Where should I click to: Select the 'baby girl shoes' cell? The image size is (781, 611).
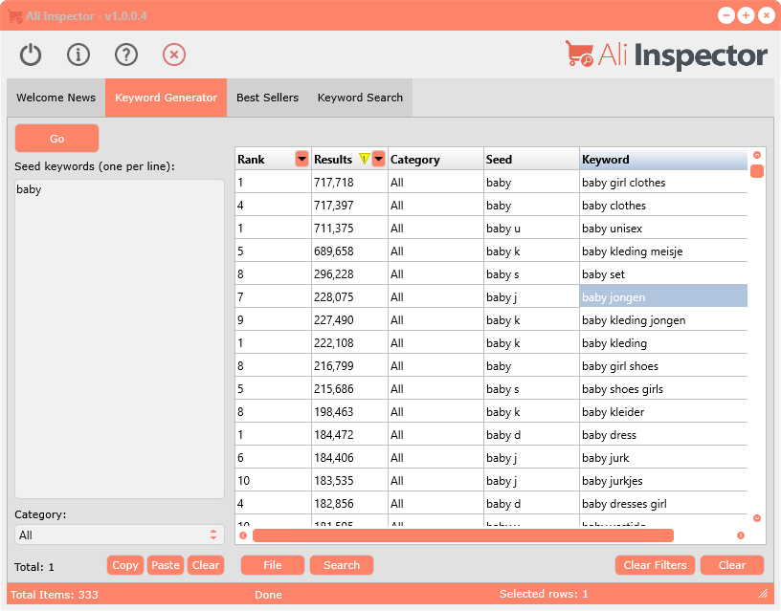coord(663,366)
